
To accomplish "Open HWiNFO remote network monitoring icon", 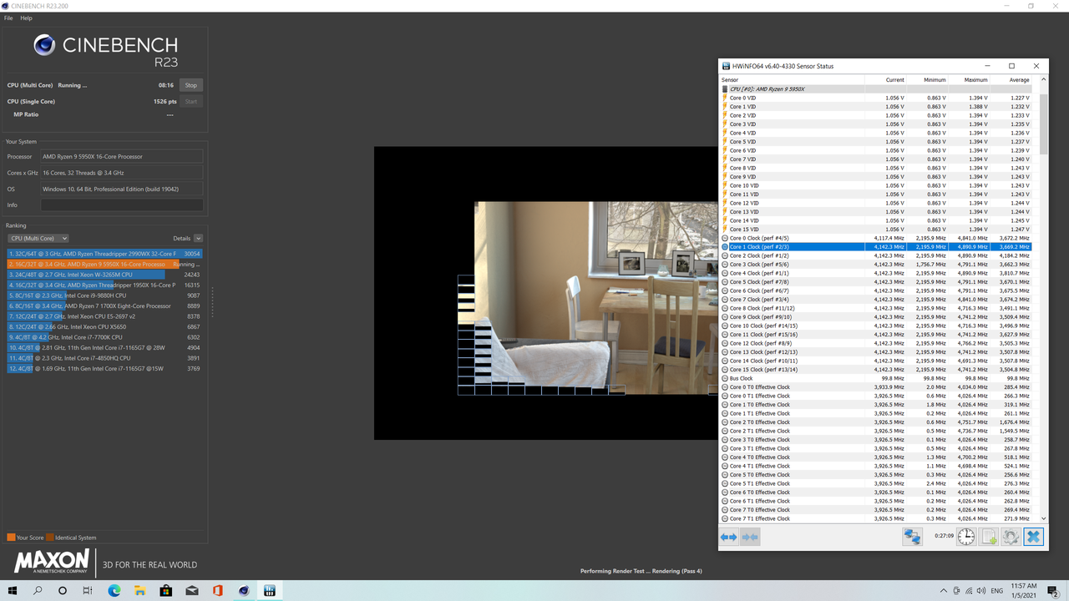I will (912, 537).
